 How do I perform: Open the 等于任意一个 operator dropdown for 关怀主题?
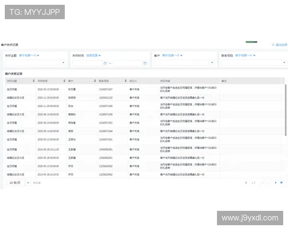(x=29, y=55)
